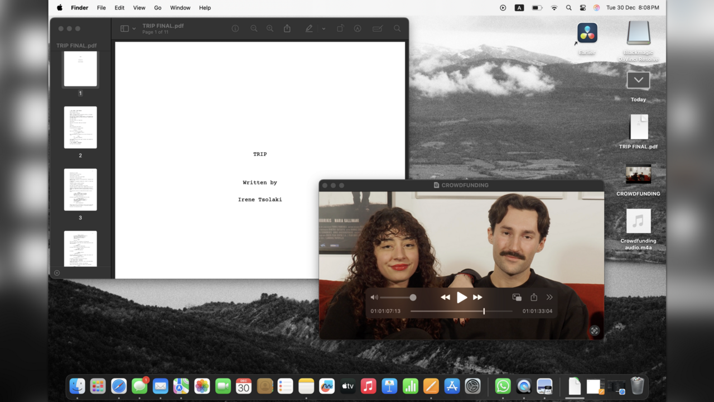Select the page 3 thumbnail in the sidebar
Screen dimensions: 714x402
click(80, 190)
